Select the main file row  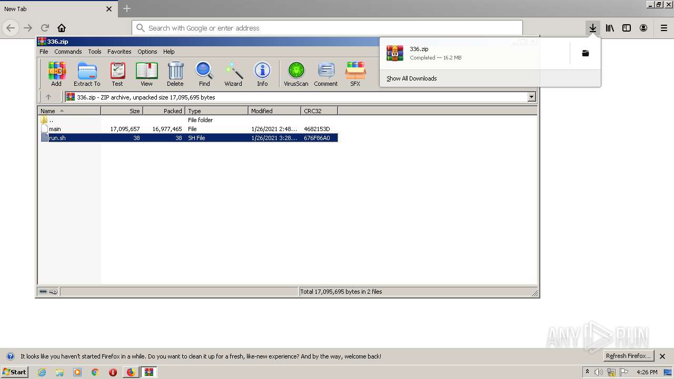coord(189,129)
